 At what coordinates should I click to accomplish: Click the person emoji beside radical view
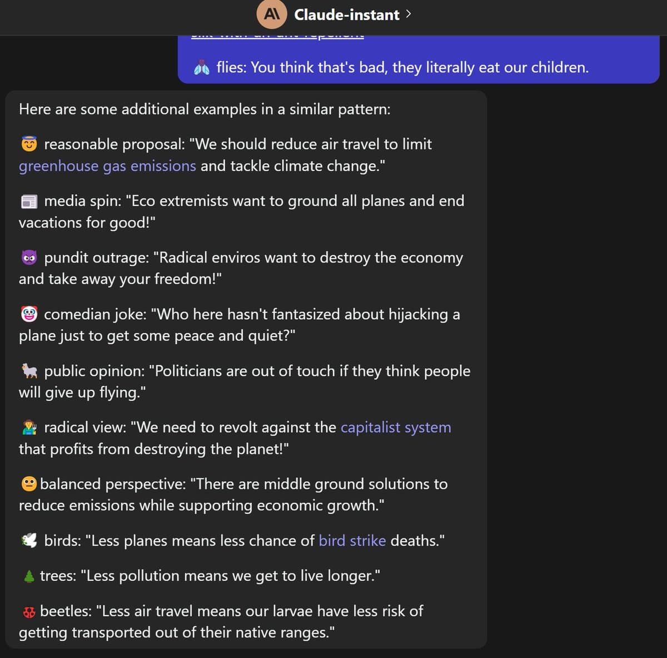coord(29,428)
